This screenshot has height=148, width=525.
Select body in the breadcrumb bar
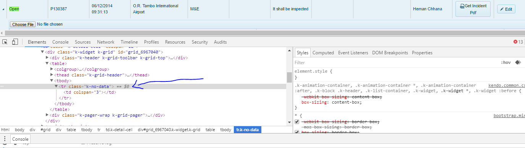tap(19, 130)
